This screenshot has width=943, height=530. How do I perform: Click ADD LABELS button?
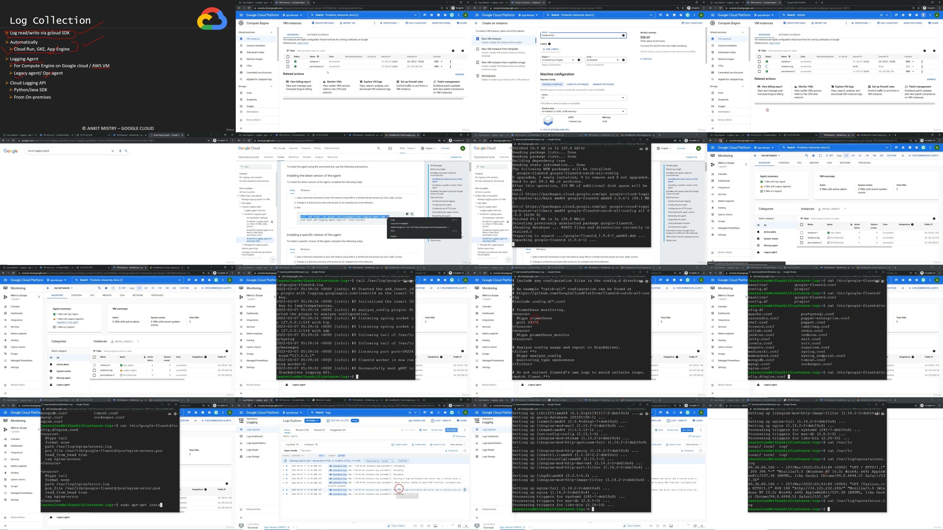coord(550,49)
